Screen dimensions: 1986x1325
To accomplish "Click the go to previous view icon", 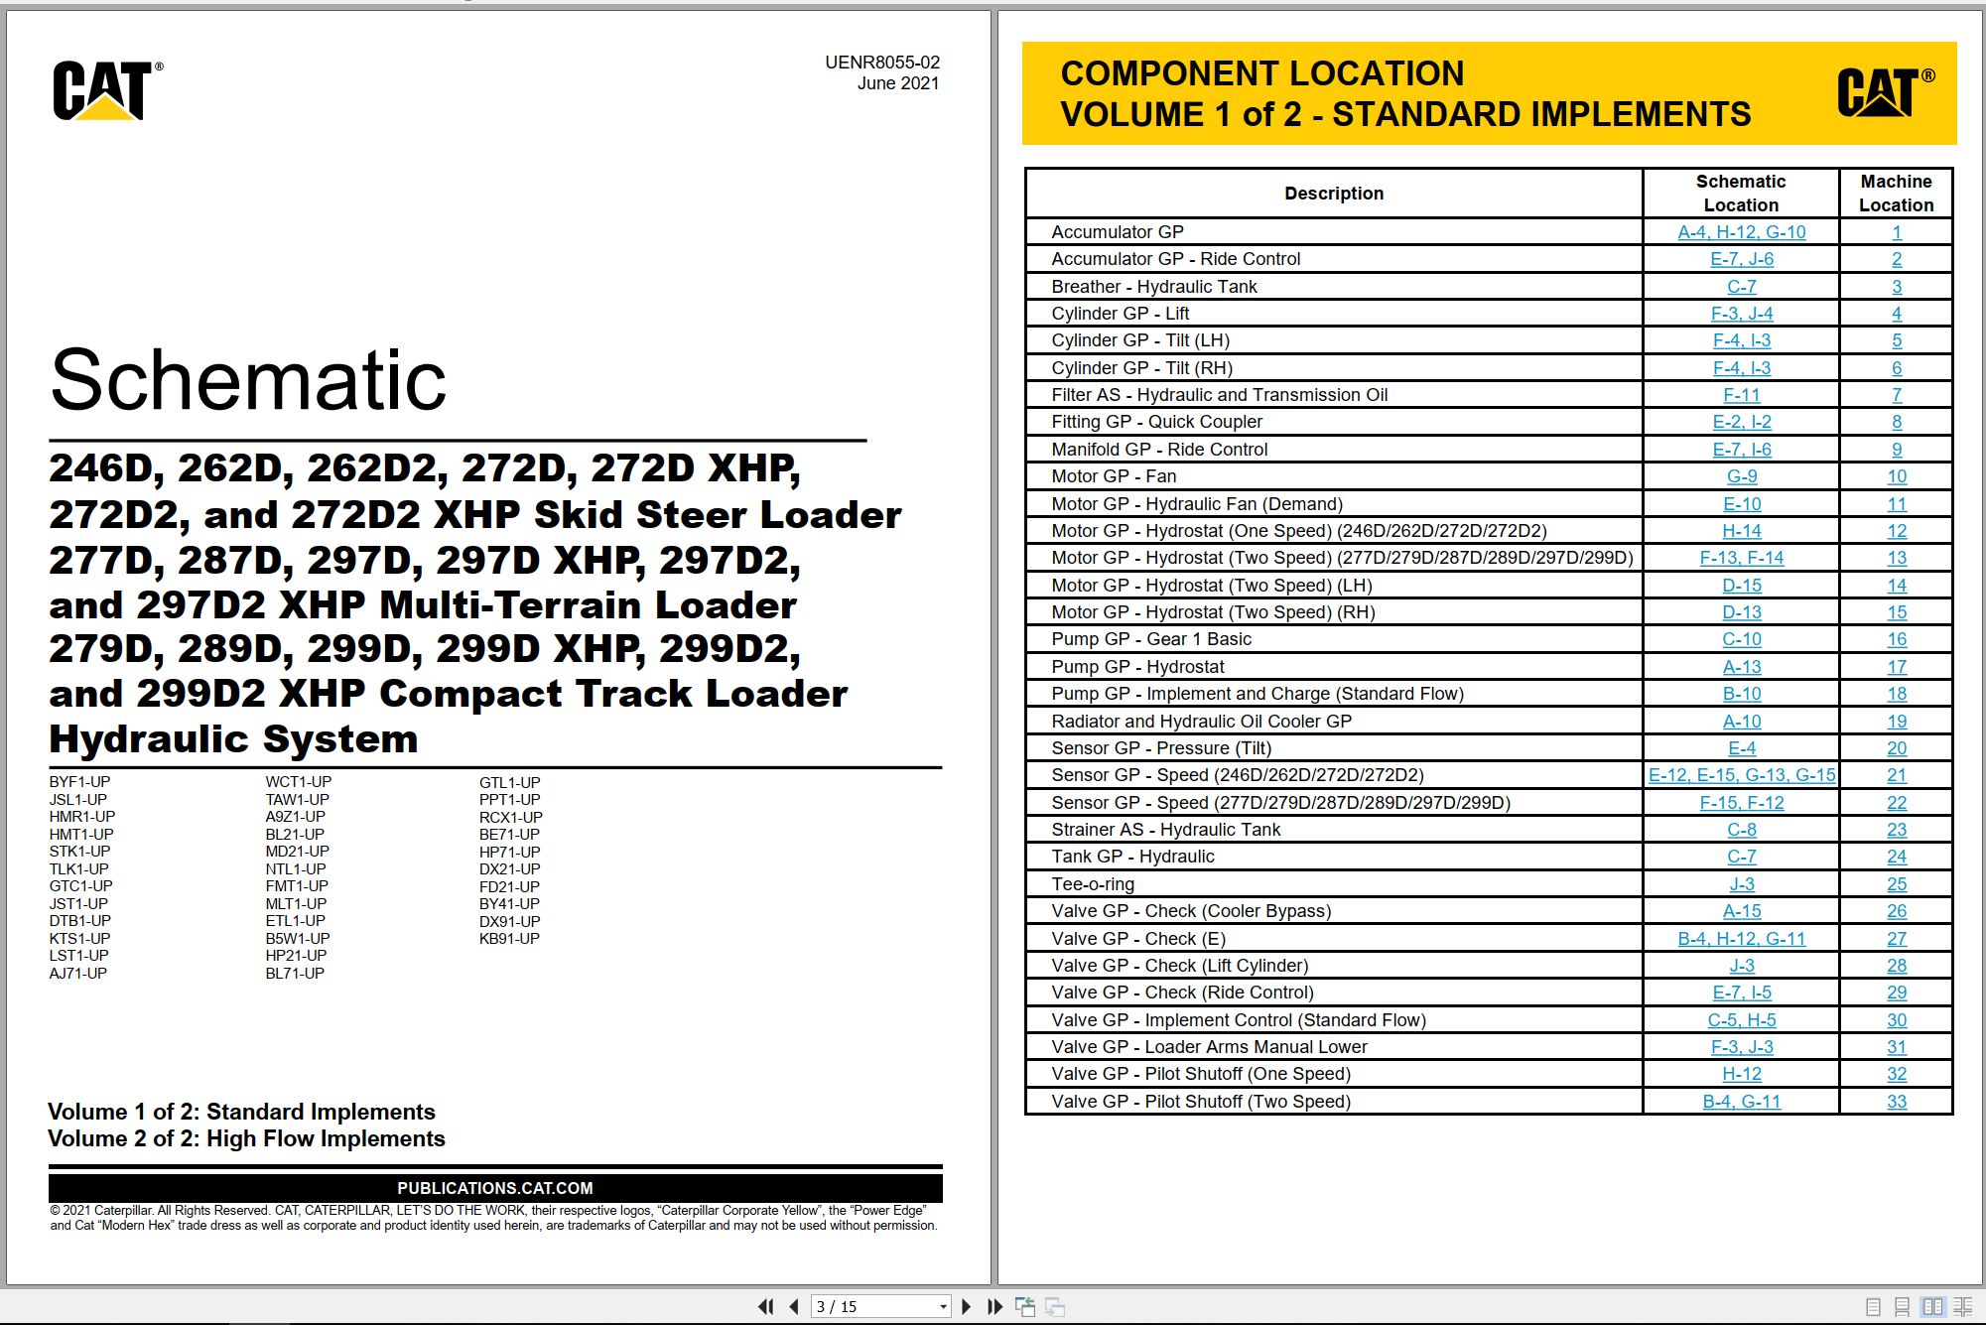I will (x=1025, y=1307).
